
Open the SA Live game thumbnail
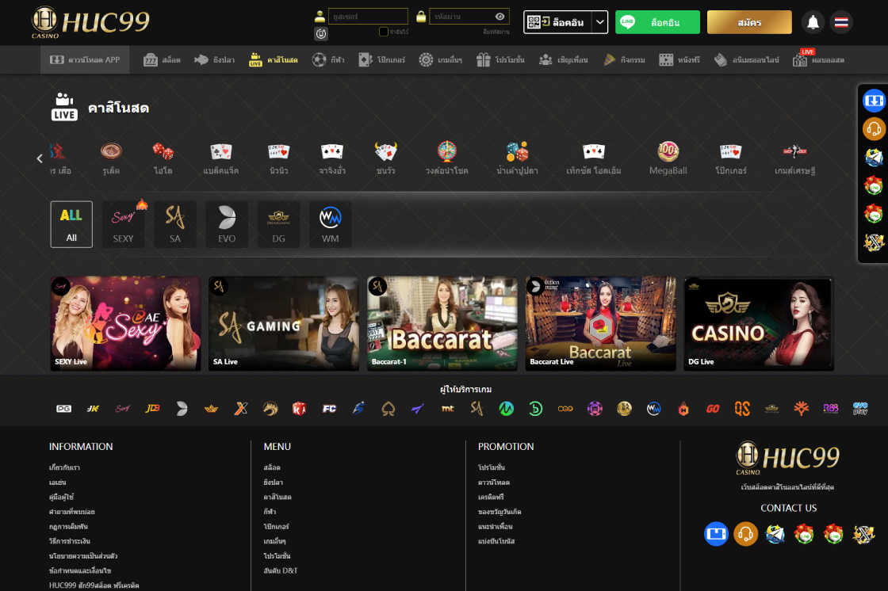coord(284,323)
